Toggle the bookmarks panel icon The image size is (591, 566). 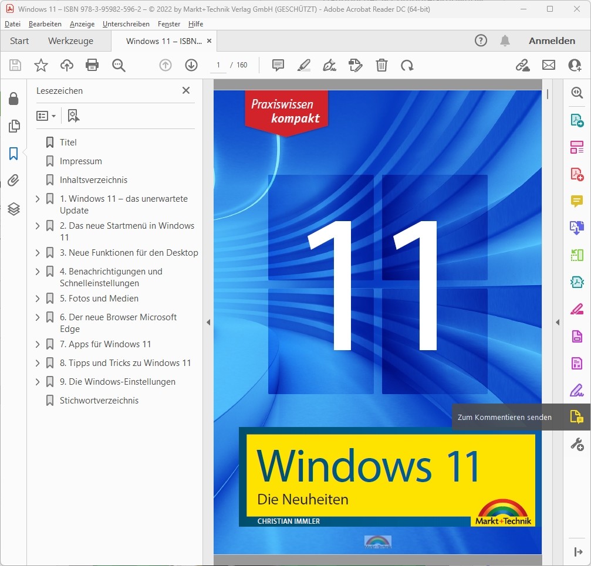13,154
